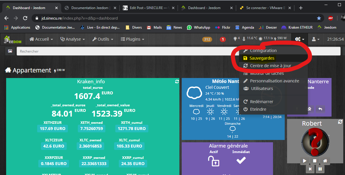Go back to the previous page
The image size is (345, 175).
pyautogui.click(x=7, y=18)
